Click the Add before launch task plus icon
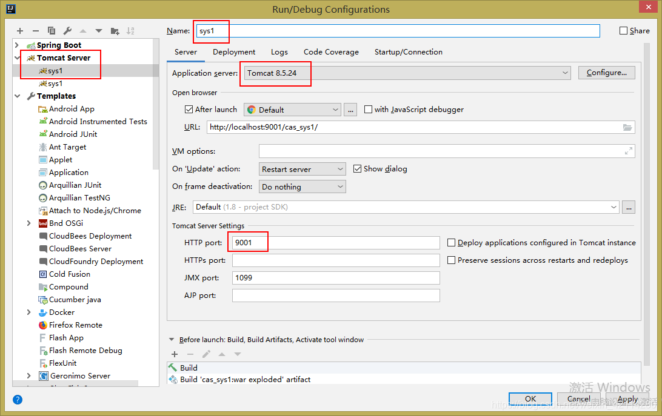This screenshot has width=662, height=416. tap(175, 354)
